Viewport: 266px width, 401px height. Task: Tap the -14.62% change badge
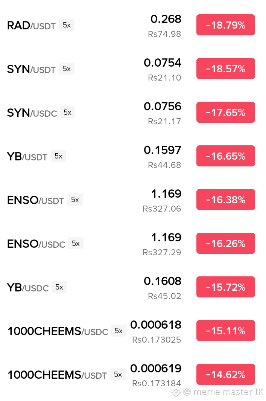click(226, 374)
